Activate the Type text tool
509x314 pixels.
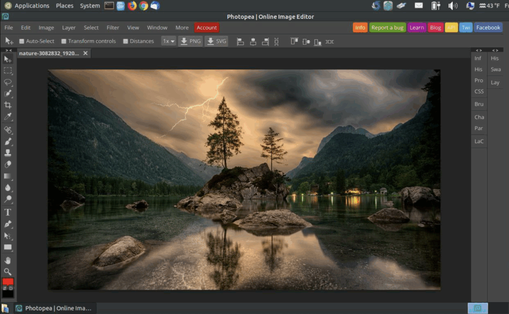tap(8, 212)
